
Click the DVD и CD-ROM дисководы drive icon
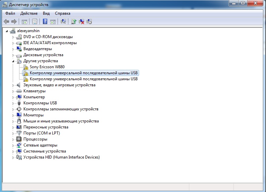point(19,37)
